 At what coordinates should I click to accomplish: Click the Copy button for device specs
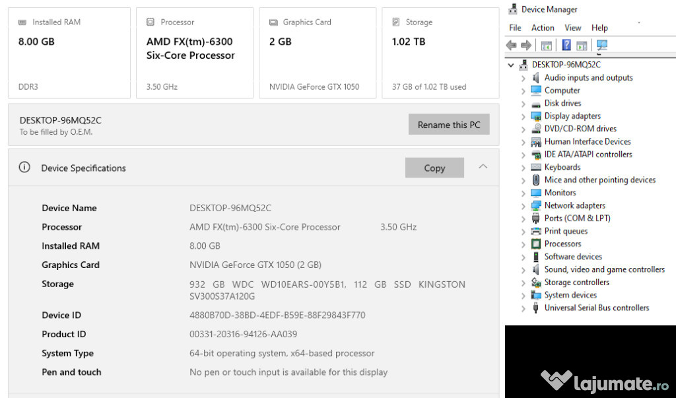pyautogui.click(x=434, y=168)
